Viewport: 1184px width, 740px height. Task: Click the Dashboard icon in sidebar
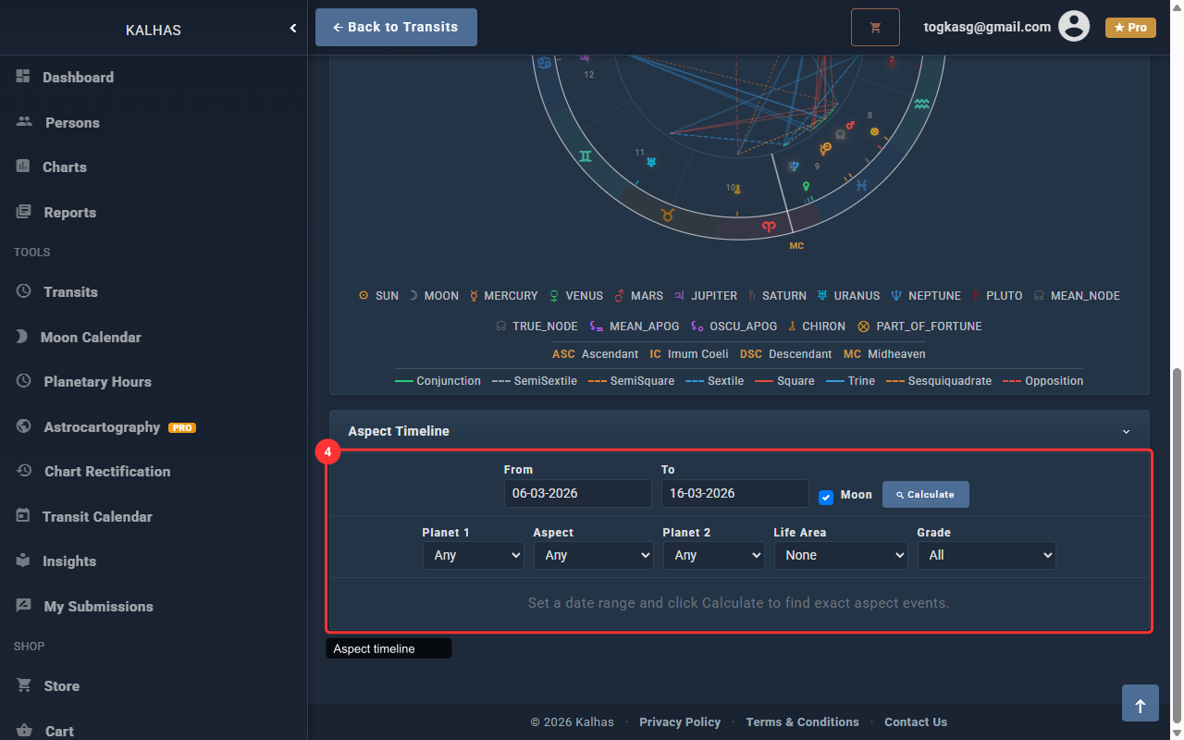coord(24,77)
